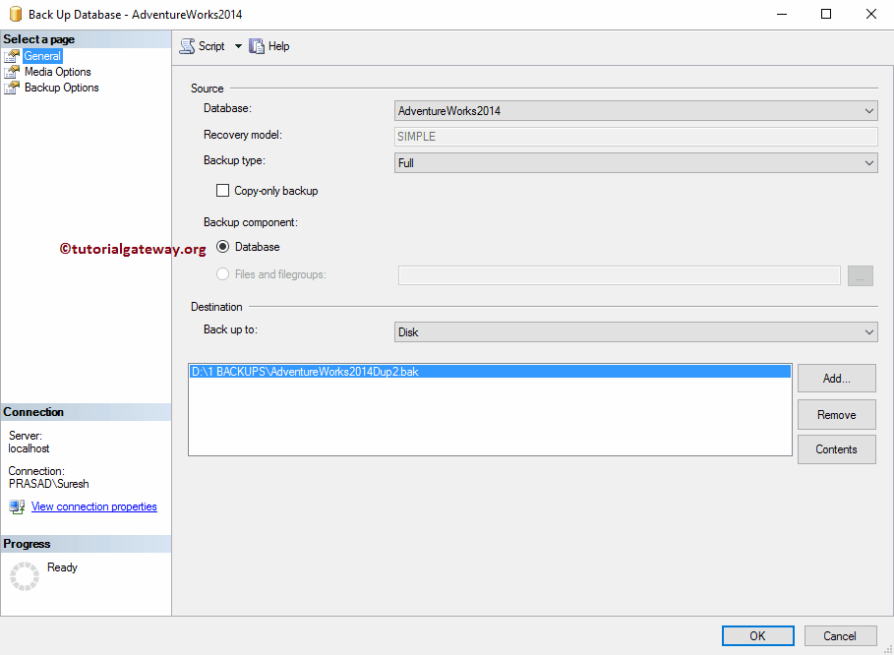Click the Server: label
894x655 pixels.
pyautogui.click(x=26, y=436)
